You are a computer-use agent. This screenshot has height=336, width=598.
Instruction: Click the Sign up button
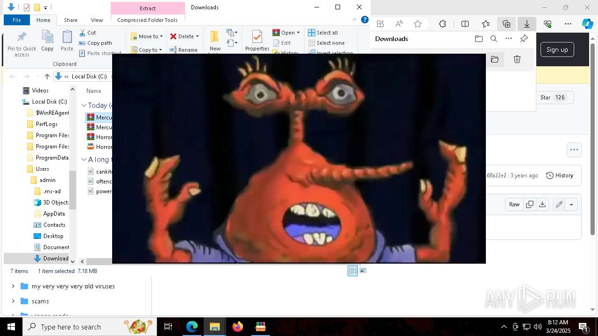(557, 49)
